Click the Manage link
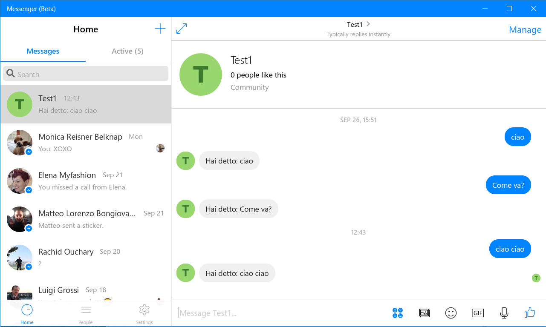This screenshot has width=546, height=327. (x=525, y=30)
